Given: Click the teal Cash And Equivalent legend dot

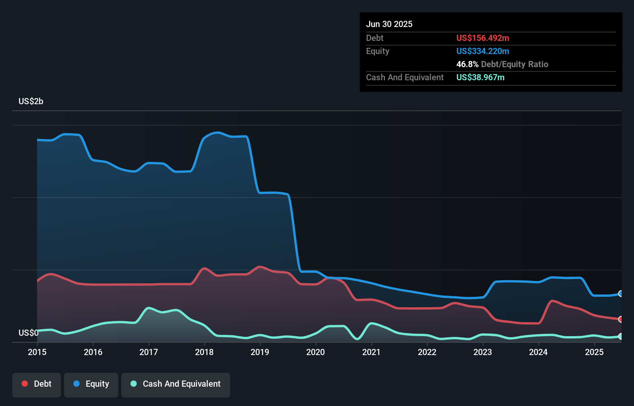Looking at the screenshot, I should pos(133,384).
